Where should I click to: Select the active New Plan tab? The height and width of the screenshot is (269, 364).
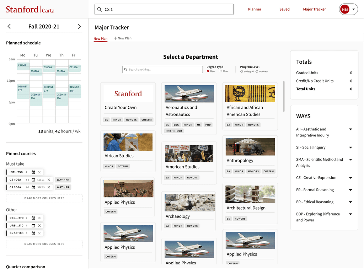click(101, 38)
